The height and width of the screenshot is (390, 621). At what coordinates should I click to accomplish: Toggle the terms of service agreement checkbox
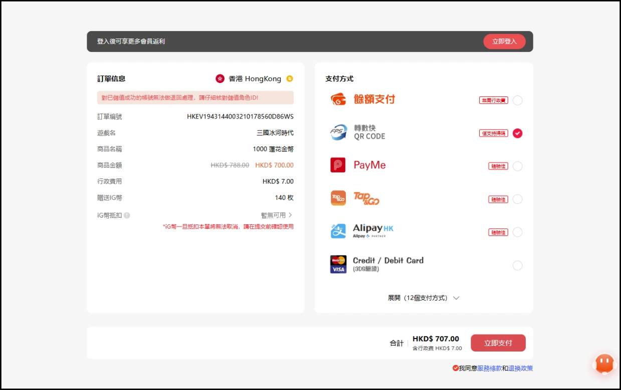pos(455,368)
